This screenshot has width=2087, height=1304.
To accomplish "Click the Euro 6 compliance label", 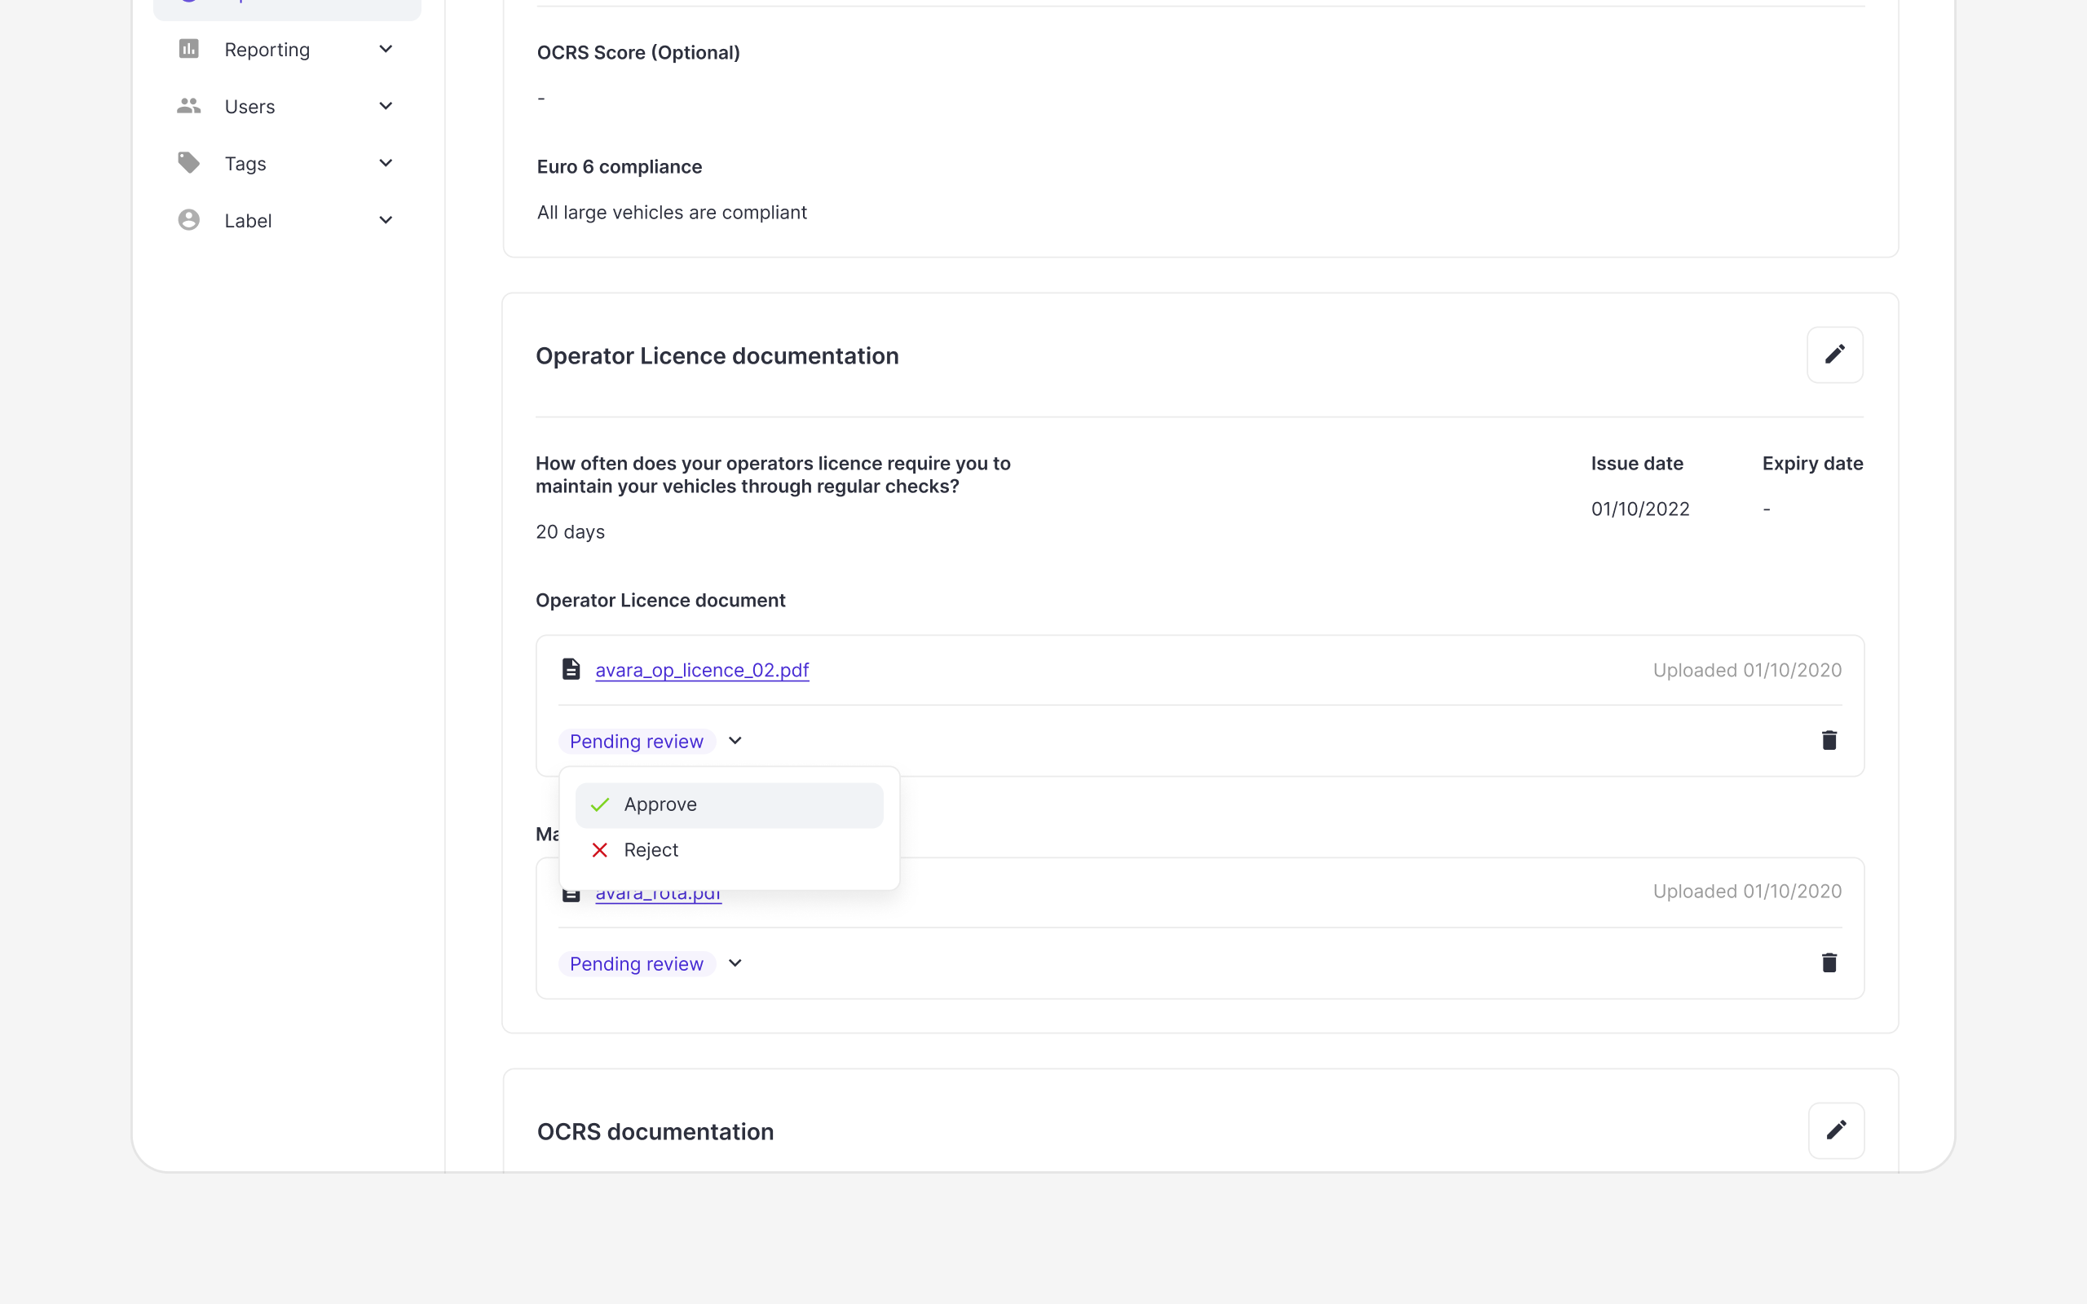I will pos(620,166).
